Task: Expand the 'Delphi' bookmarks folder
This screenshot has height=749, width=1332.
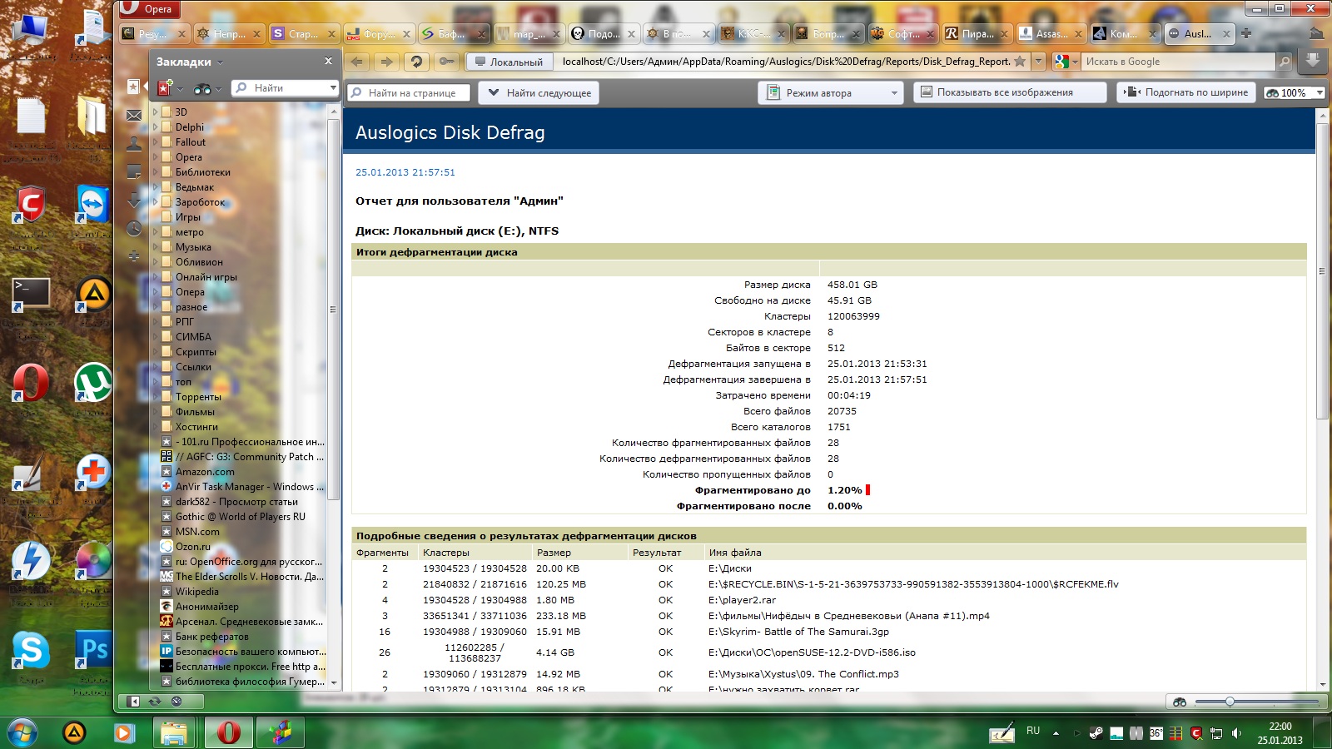Action: point(155,127)
